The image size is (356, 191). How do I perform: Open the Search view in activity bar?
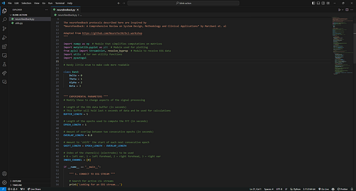[x=4, y=20]
